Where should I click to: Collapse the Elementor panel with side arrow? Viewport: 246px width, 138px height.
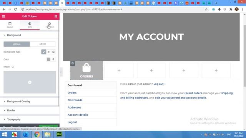[61, 72]
